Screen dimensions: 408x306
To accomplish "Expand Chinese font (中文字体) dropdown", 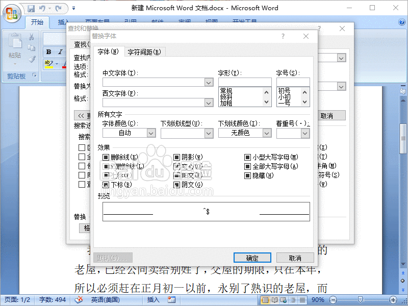I will 209,83.
